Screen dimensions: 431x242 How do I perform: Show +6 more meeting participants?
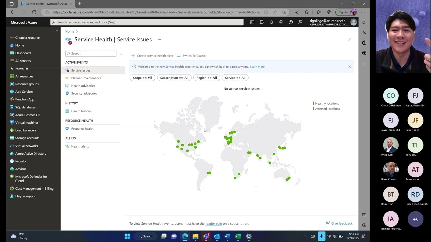pyautogui.click(x=416, y=219)
